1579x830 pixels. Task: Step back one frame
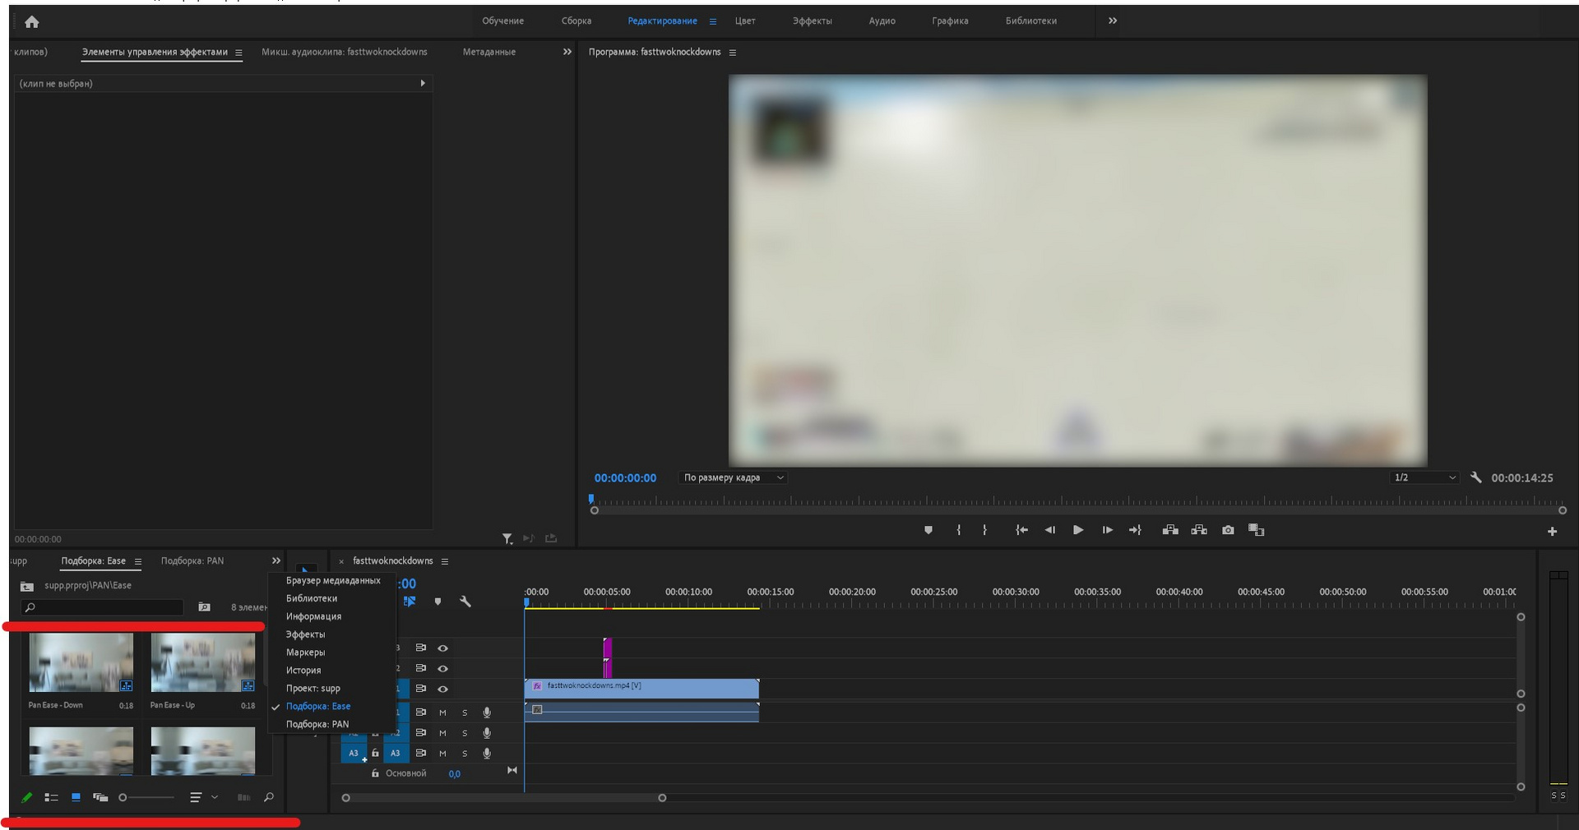(x=1050, y=530)
